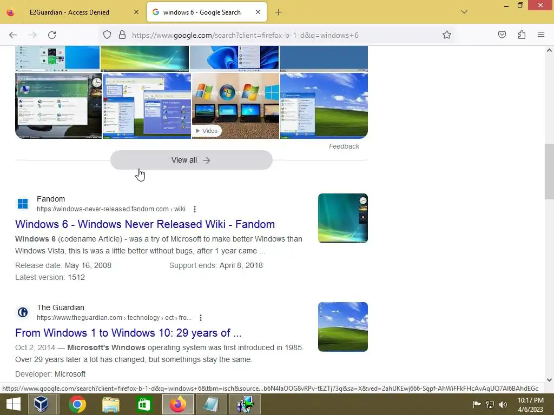The height and width of the screenshot is (415, 554).
Task: Reload the current page
Action: pyautogui.click(x=52, y=35)
